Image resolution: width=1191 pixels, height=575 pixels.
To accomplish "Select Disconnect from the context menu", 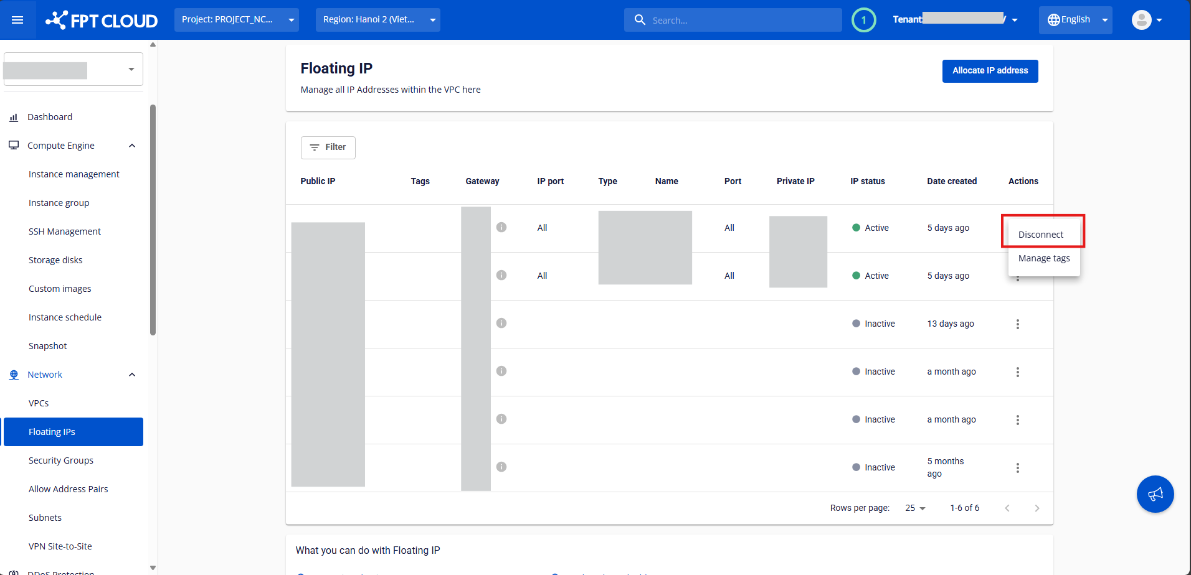I will [x=1041, y=235].
